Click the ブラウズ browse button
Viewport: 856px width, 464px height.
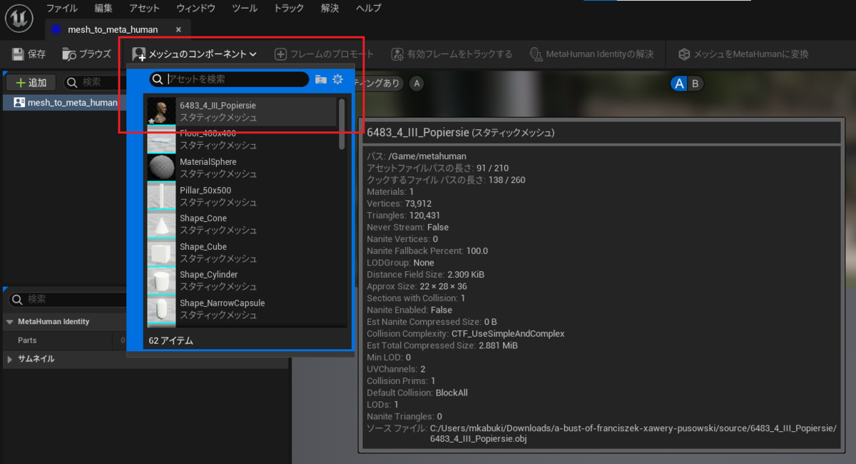coord(87,54)
